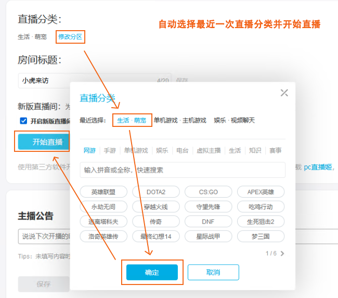Open the 赛事 category tab
Viewport: 338px width, 298px height.
point(276,150)
